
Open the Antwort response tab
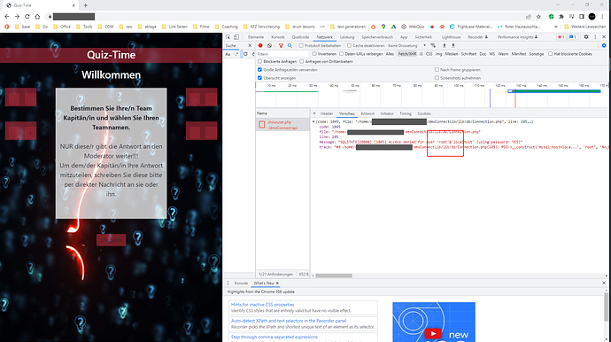(367, 113)
